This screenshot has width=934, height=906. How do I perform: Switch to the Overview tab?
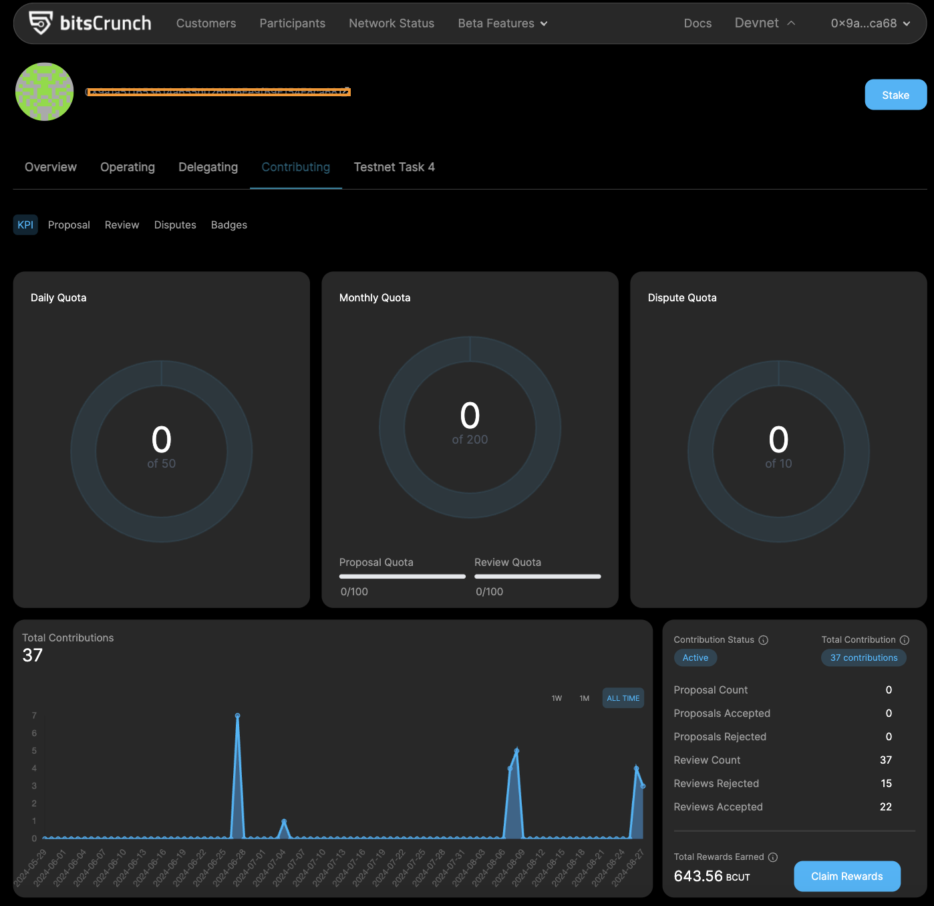pos(51,167)
